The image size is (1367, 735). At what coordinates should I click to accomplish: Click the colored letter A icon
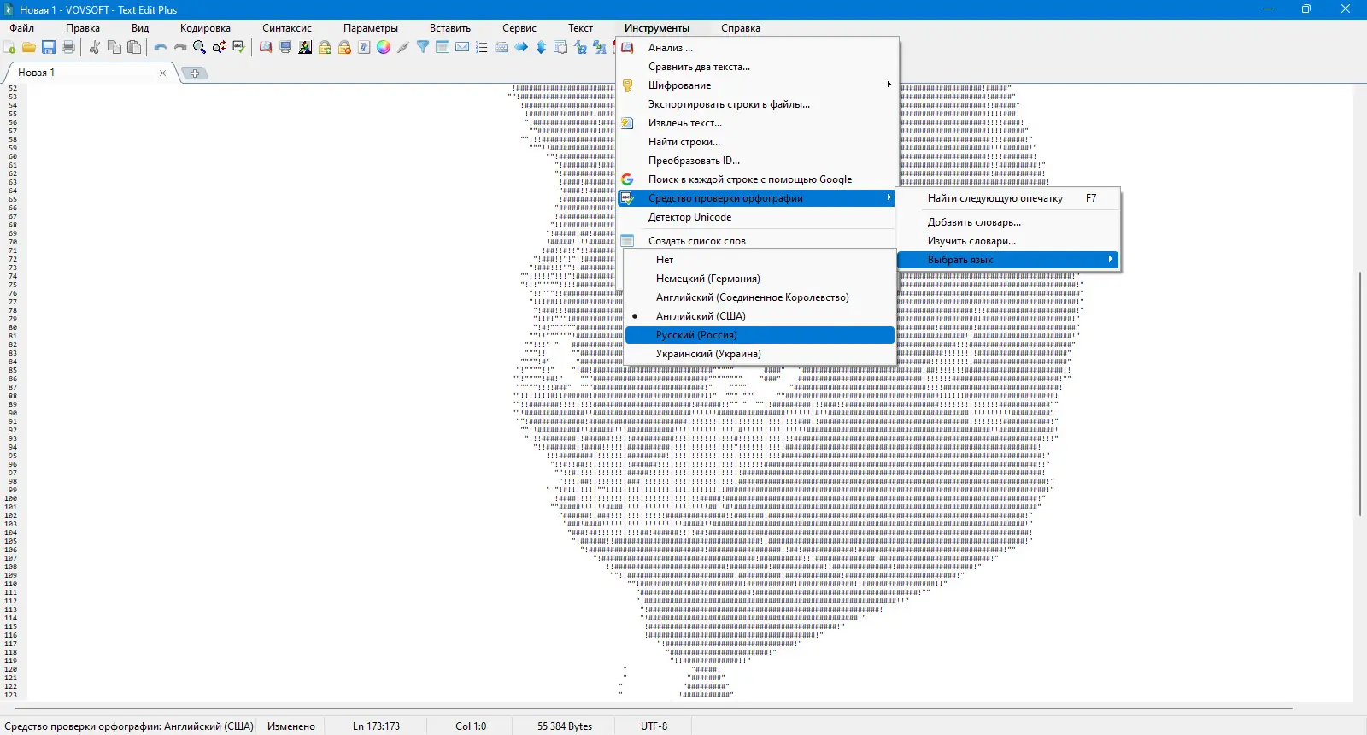pos(305,47)
